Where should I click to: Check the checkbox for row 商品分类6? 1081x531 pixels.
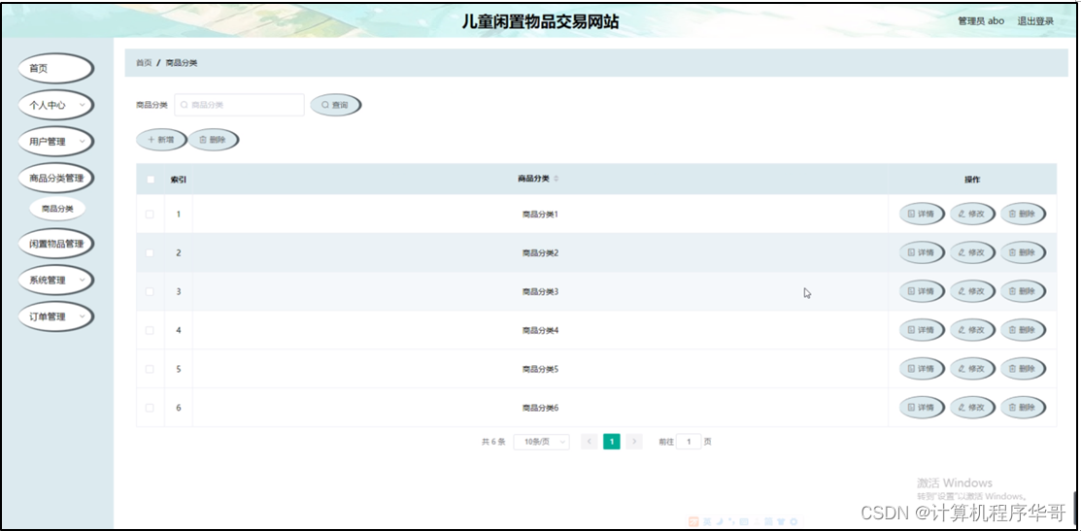pyautogui.click(x=150, y=408)
